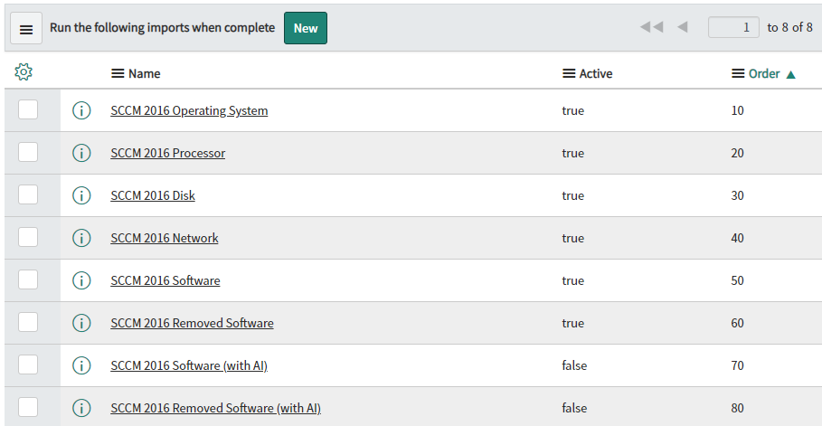The width and height of the screenshot is (822, 426).
Task: Select checkbox for SCCM 2016 Network
Action: tap(28, 237)
